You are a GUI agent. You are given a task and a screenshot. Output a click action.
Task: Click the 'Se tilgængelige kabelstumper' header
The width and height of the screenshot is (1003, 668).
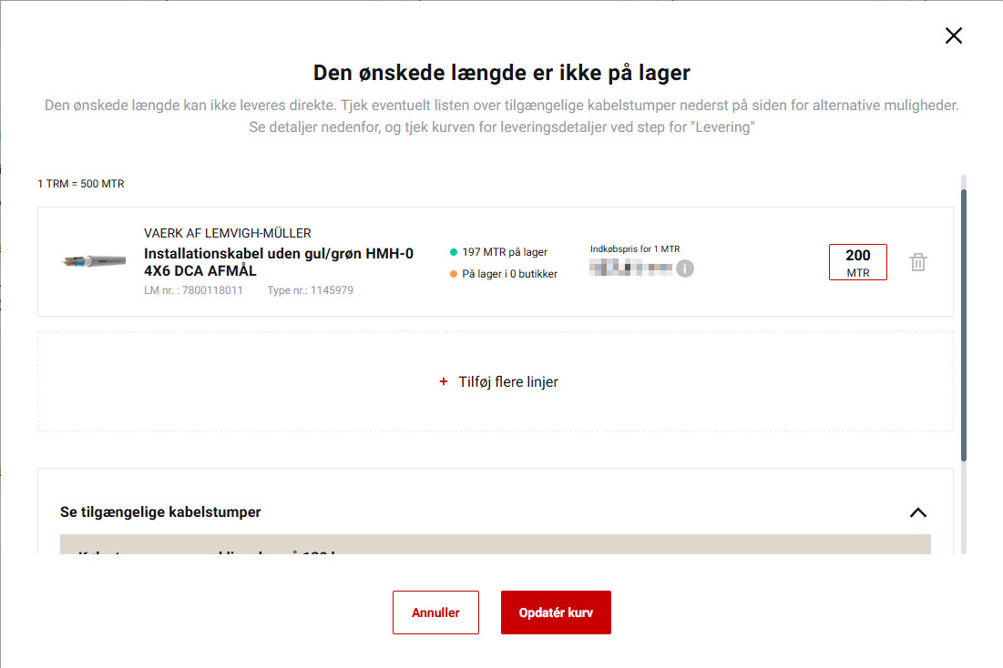click(x=160, y=512)
